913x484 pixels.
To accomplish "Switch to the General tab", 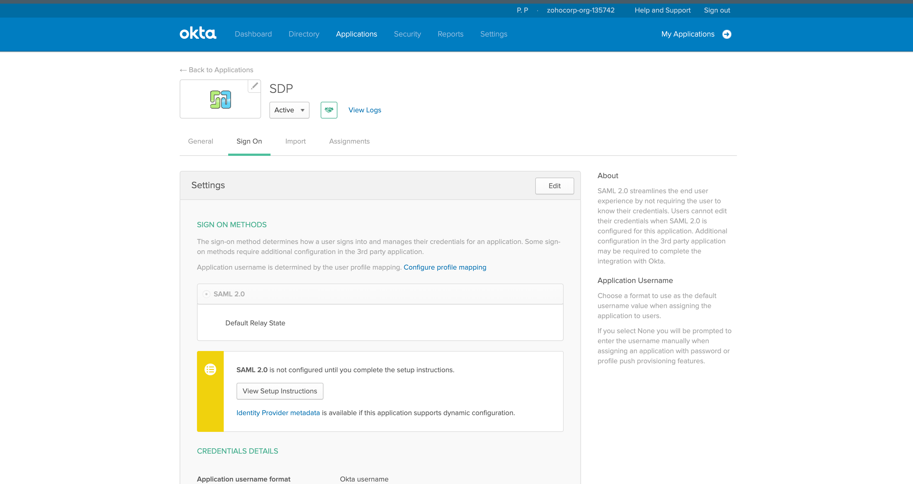I will (200, 141).
